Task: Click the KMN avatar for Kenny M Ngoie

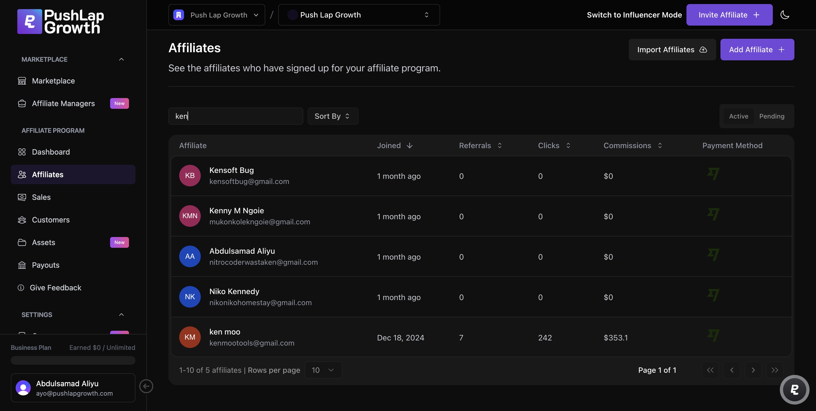Action: coord(190,216)
